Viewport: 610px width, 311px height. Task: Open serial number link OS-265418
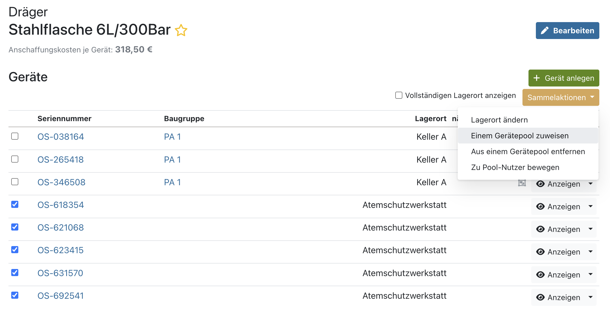[60, 160]
